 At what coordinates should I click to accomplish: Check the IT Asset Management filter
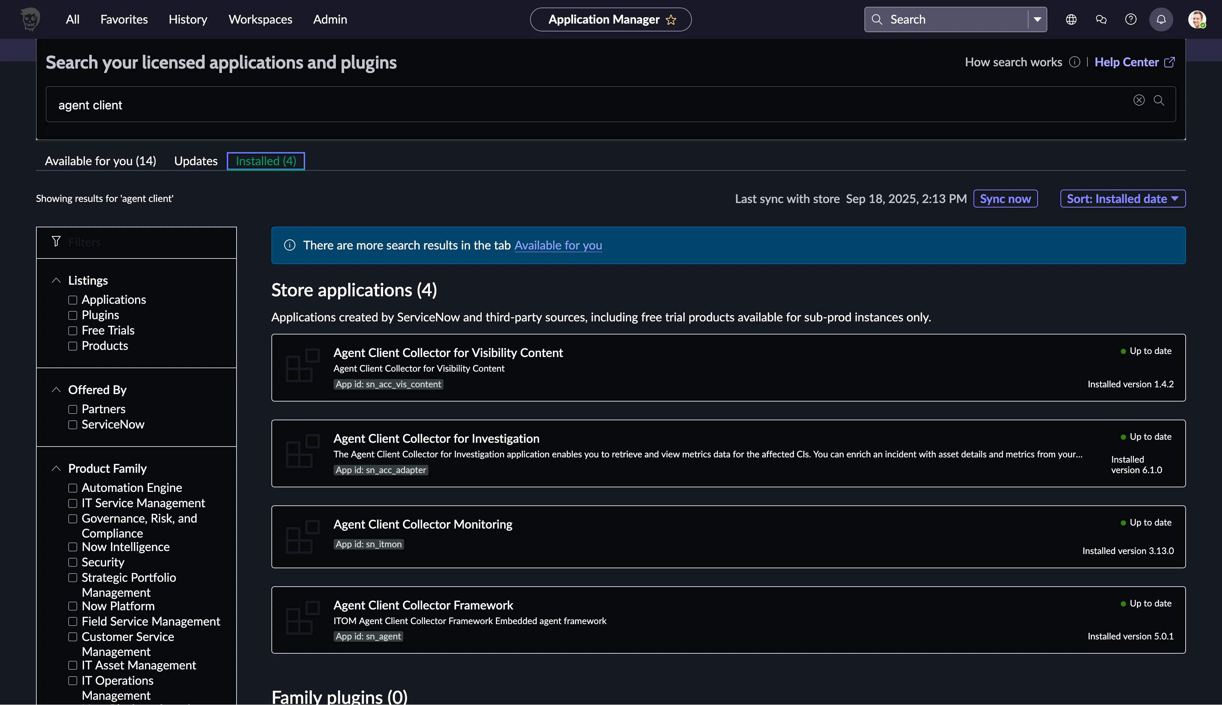(x=73, y=665)
